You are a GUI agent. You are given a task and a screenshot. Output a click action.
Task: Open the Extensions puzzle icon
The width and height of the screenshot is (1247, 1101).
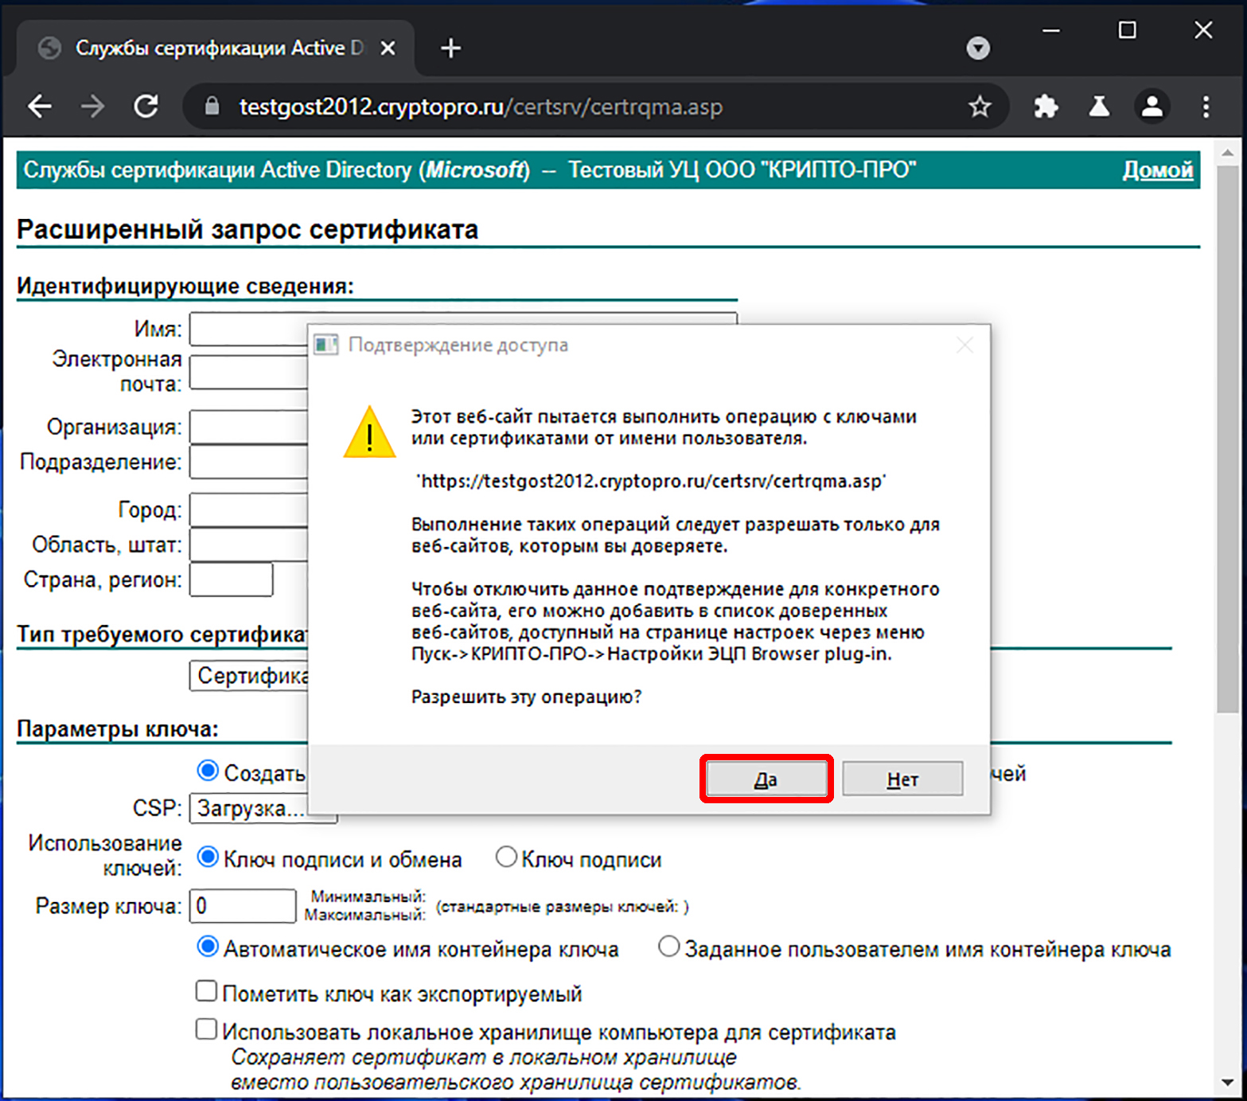(1046, 106)
